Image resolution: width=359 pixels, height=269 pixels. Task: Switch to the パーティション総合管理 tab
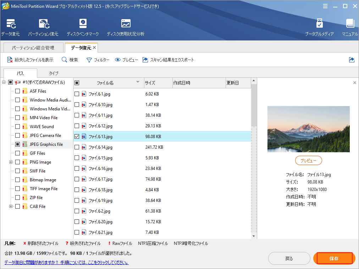[x=33, y=48]
